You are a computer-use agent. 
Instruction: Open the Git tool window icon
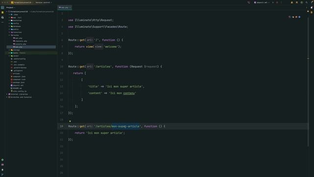[x=2, y=175]
